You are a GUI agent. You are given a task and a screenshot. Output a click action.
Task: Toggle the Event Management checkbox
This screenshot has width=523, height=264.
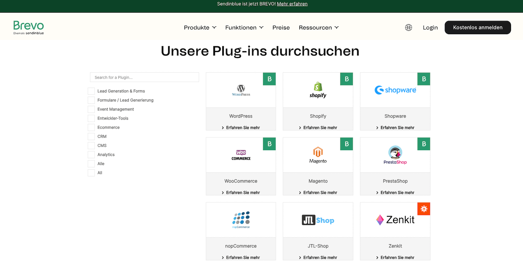point(91,109)
